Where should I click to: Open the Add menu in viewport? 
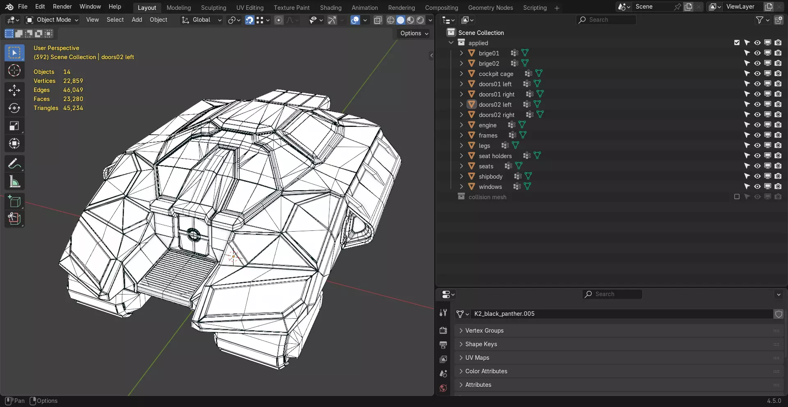pyautogui.click(x=137, y=20)
